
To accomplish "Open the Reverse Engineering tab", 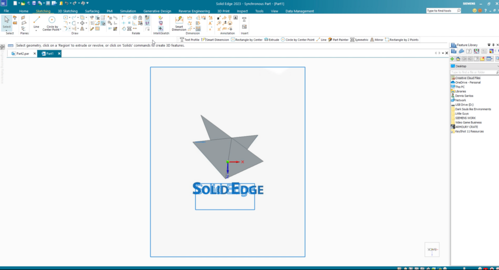I will pyautogui.click(x=194, y=11).
